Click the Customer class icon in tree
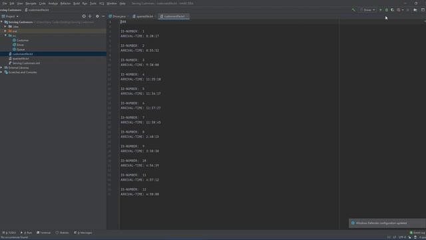426x240 pixels. pos(14,40)
